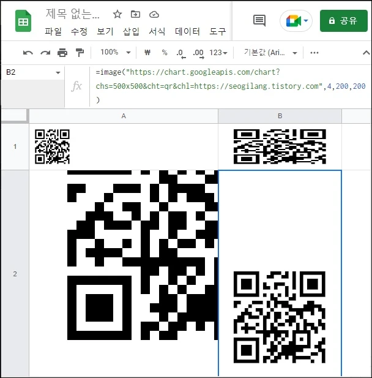Decrease decimal places
The width and height of the screenshot is (372, 378).
click(181, 53)
